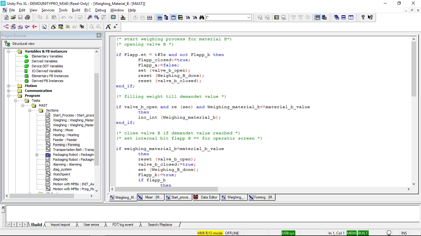Open the Search/Replace output tab
Screen dimensions: 421x236
[160, 225]
